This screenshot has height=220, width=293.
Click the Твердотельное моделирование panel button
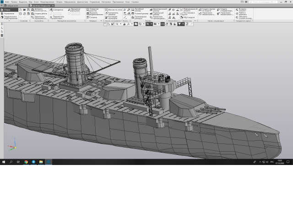click(x=9, y=17)
